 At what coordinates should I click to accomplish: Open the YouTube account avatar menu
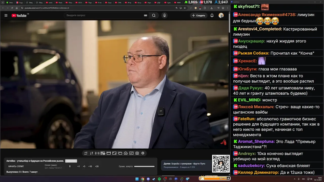coord(221,15)
